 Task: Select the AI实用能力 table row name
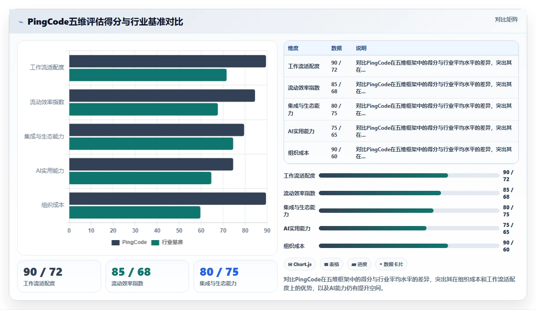pos(301,131)
